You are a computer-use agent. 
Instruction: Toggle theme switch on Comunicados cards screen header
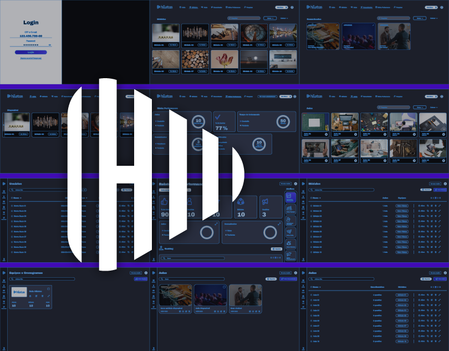pyautogui.click(x=431, y=7)
